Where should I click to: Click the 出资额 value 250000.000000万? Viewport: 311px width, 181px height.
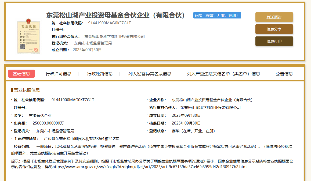point(48,123)
